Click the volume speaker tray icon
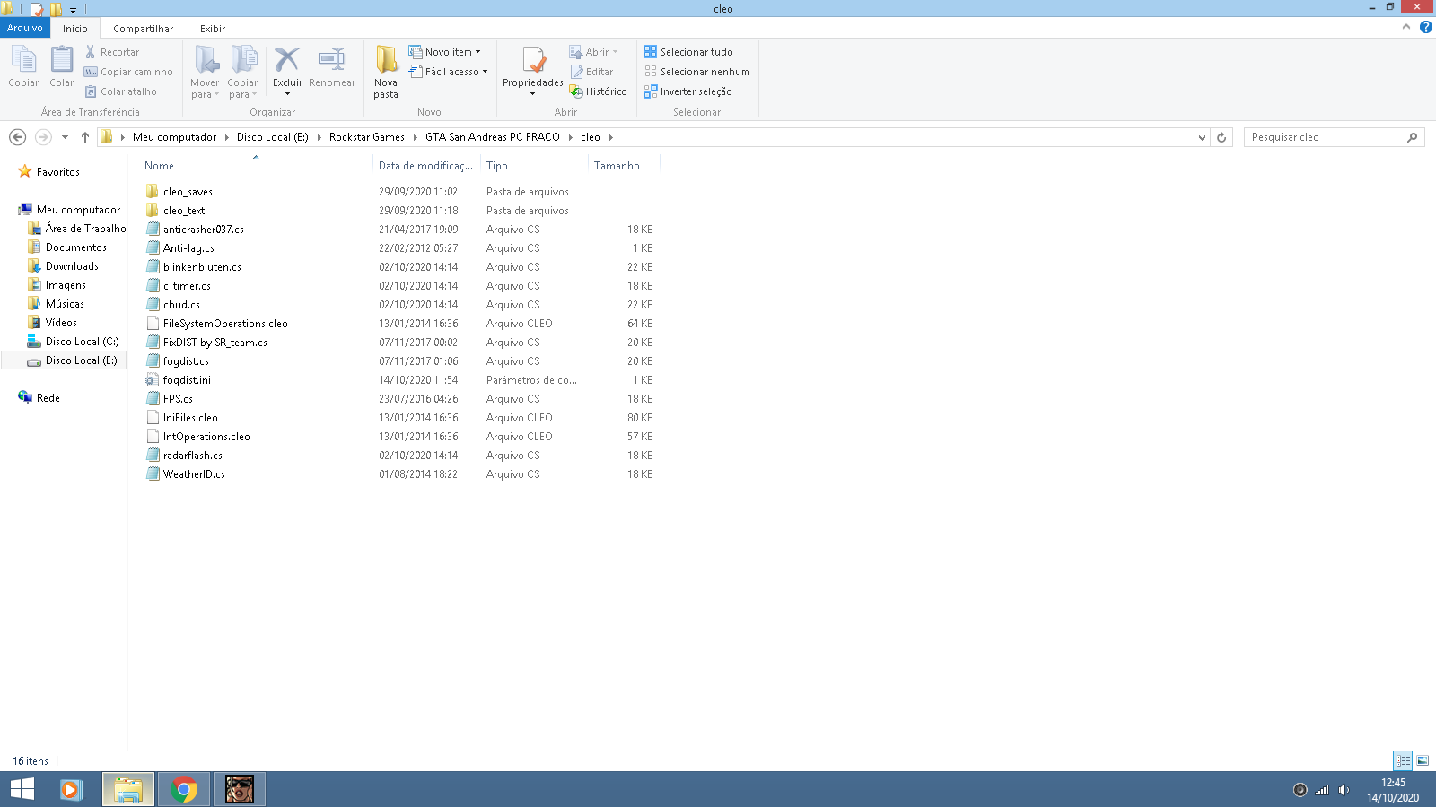Screen dimensions: 1436x807 [x=1344, y=790]
